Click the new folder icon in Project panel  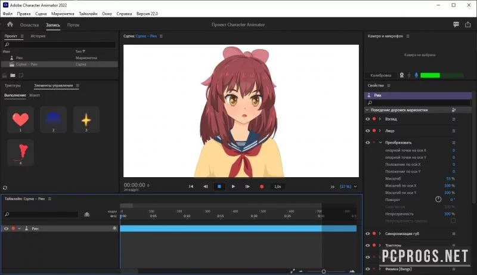click(13, 75)
